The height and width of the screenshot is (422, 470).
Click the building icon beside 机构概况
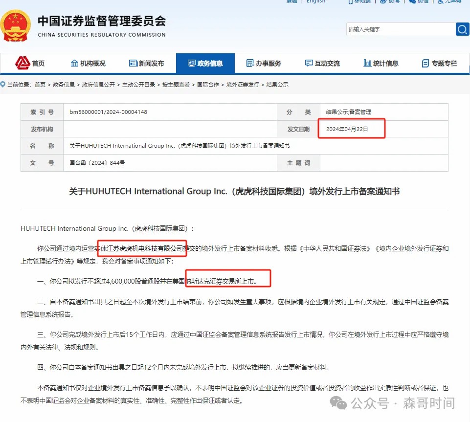74,63
